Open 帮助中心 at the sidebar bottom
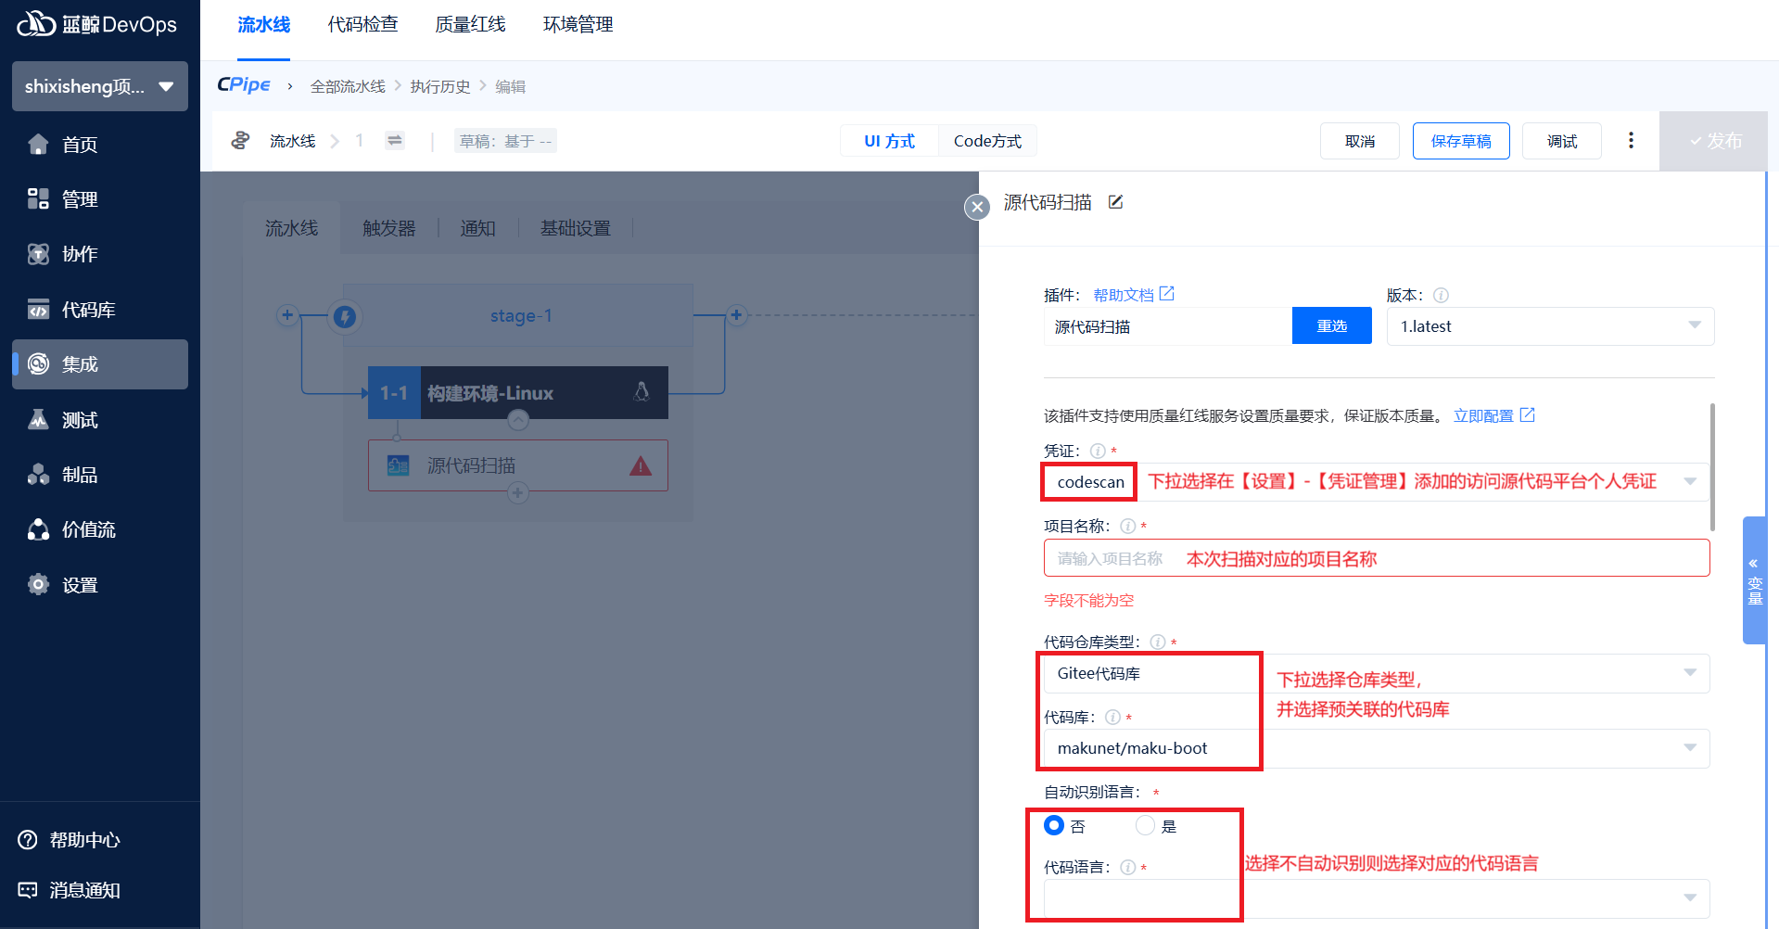This screenshot has height=929, width=1779. pos(83,840)
